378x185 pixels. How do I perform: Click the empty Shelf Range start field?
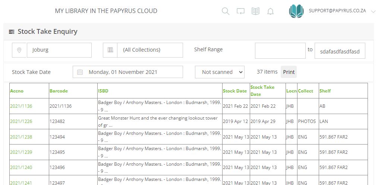[x=280, y=51]
